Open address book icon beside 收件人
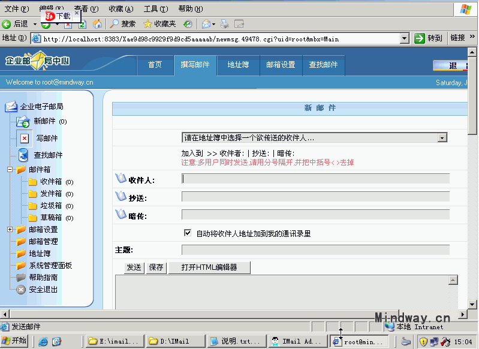Screen dimensions: 479x349 (120, 179)
